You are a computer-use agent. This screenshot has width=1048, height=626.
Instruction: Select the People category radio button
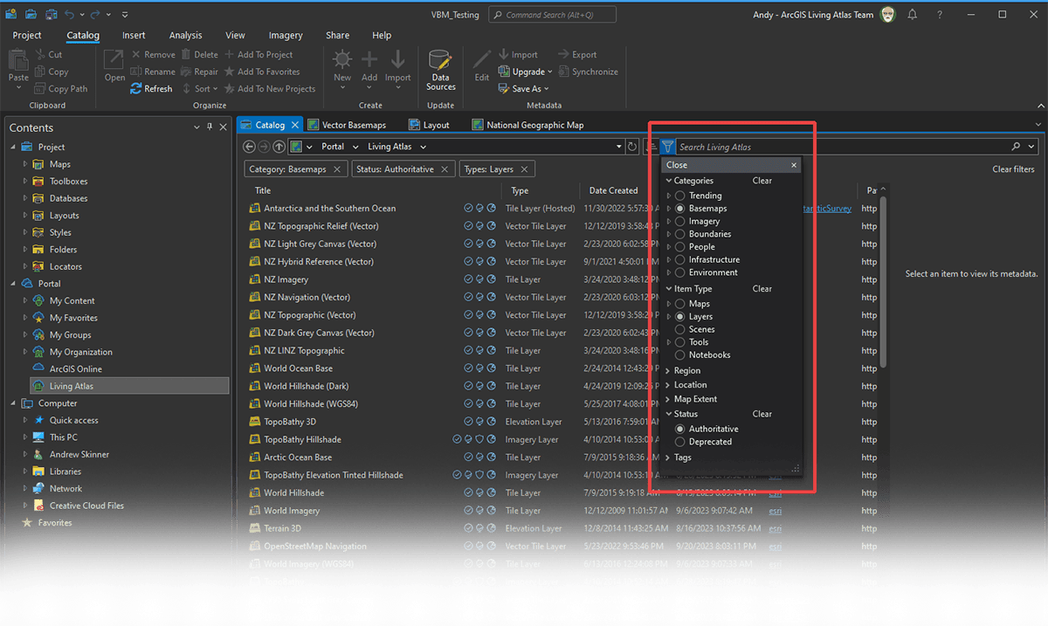680,247
